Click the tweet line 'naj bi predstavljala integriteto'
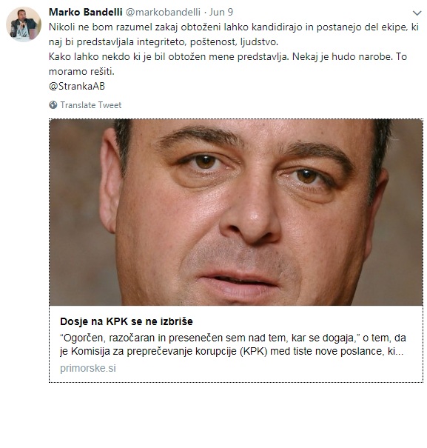 tap(164, 42)
